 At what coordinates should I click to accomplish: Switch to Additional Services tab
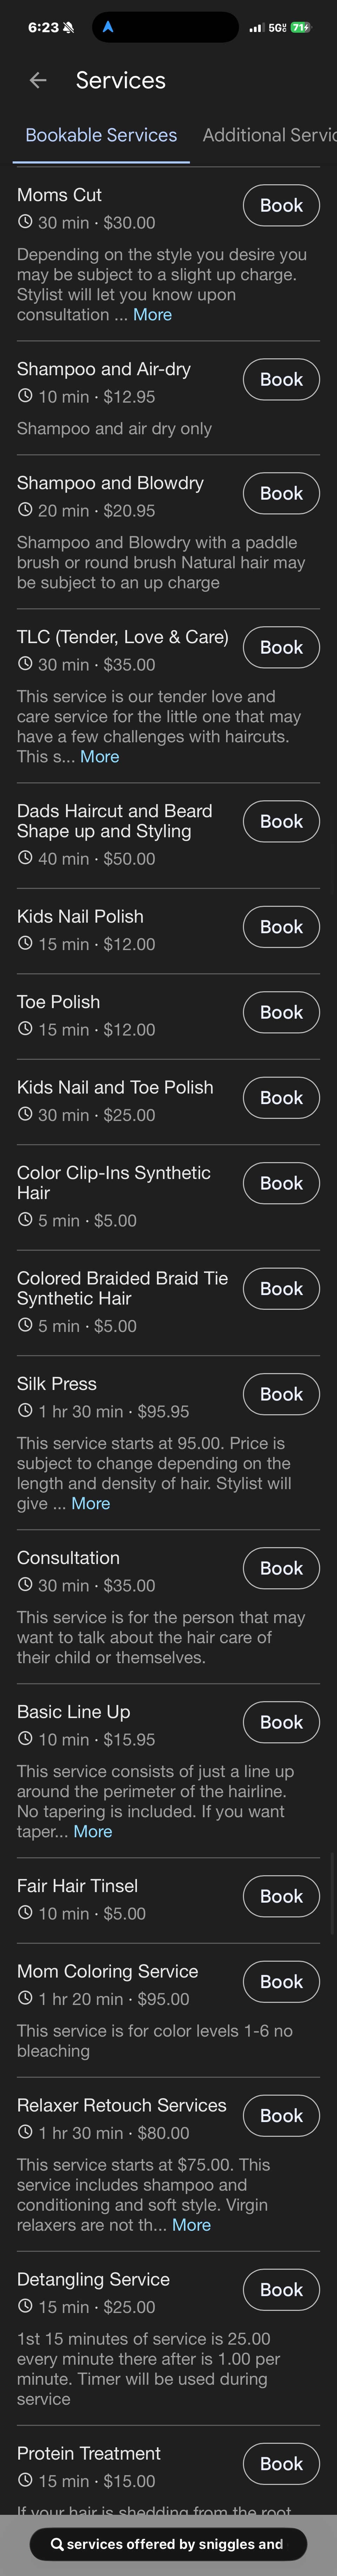pos(269,135)
